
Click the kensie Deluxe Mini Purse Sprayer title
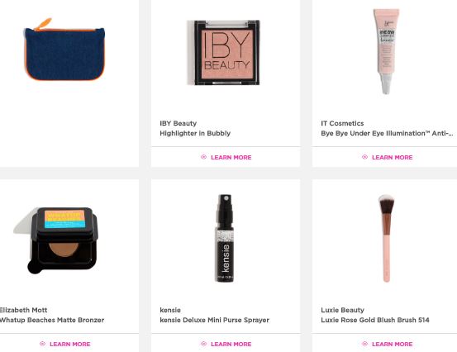click(x=215, y=320)
